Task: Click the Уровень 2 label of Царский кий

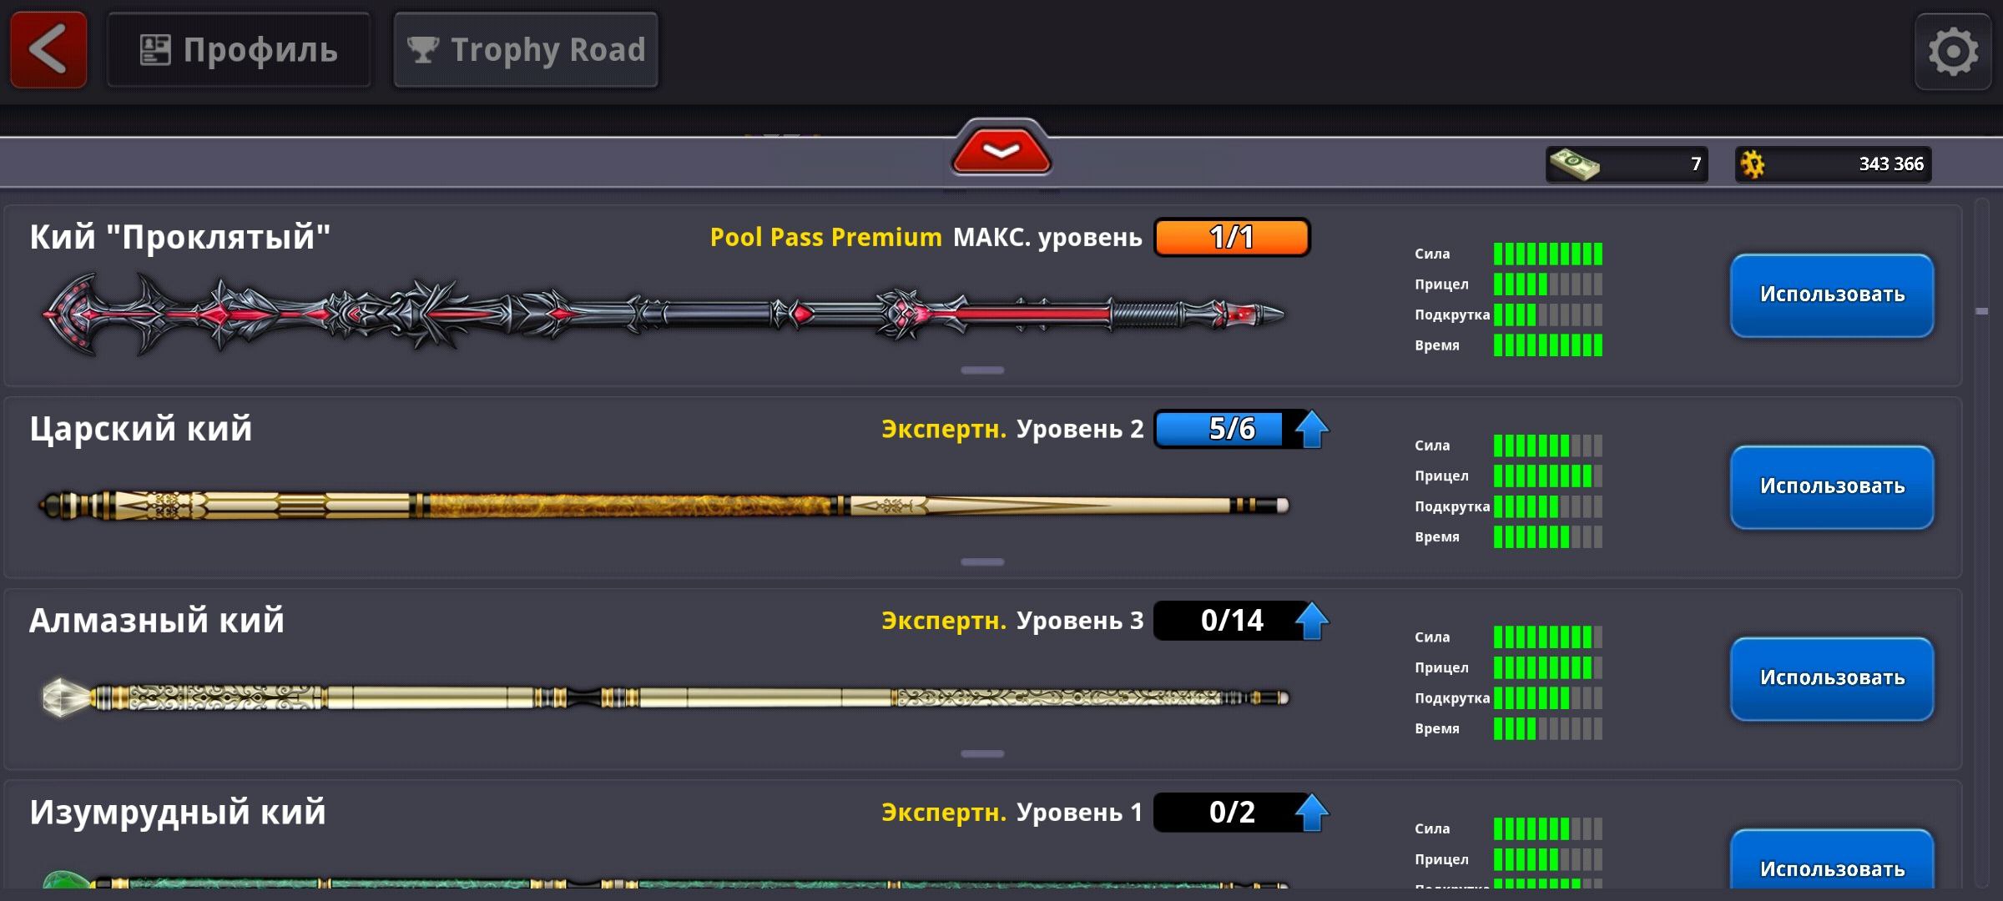Action: [x=1080, y=430]
